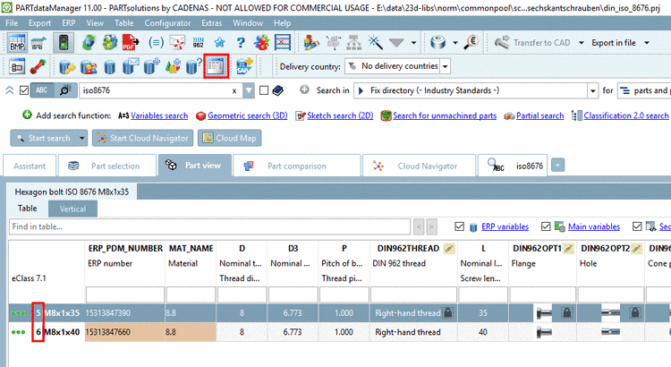Click the database with question mark icon

(193, 67)
